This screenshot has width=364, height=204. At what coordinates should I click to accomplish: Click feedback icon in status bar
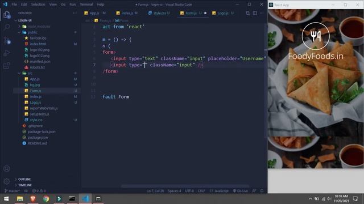[x=254, y=191]
